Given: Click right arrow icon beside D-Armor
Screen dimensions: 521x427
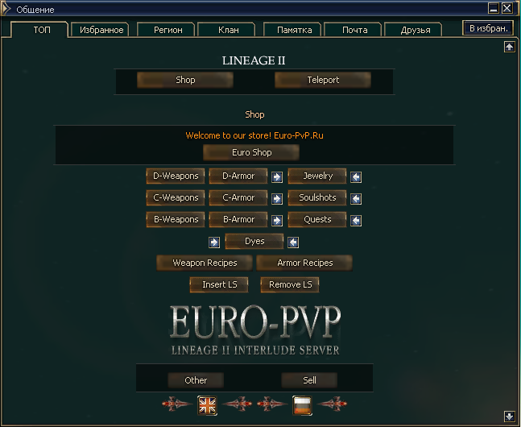Looking at the screenshot, I should 277,177.
